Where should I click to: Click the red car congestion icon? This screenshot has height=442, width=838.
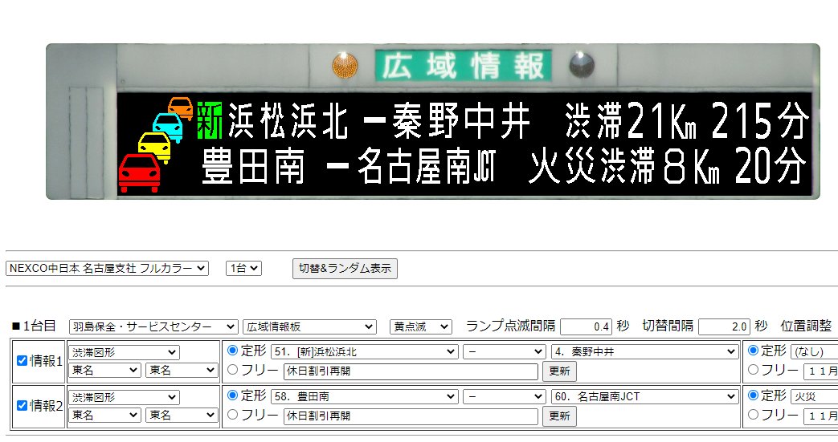click(x=139, y=173)
